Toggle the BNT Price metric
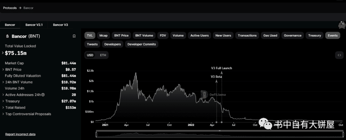Screen dimensions: 346x140 [121, 35]
